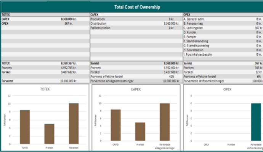This screenshot has width=263, height=152.
Task: Select the E. Pumper row
Action: point(223,37)
